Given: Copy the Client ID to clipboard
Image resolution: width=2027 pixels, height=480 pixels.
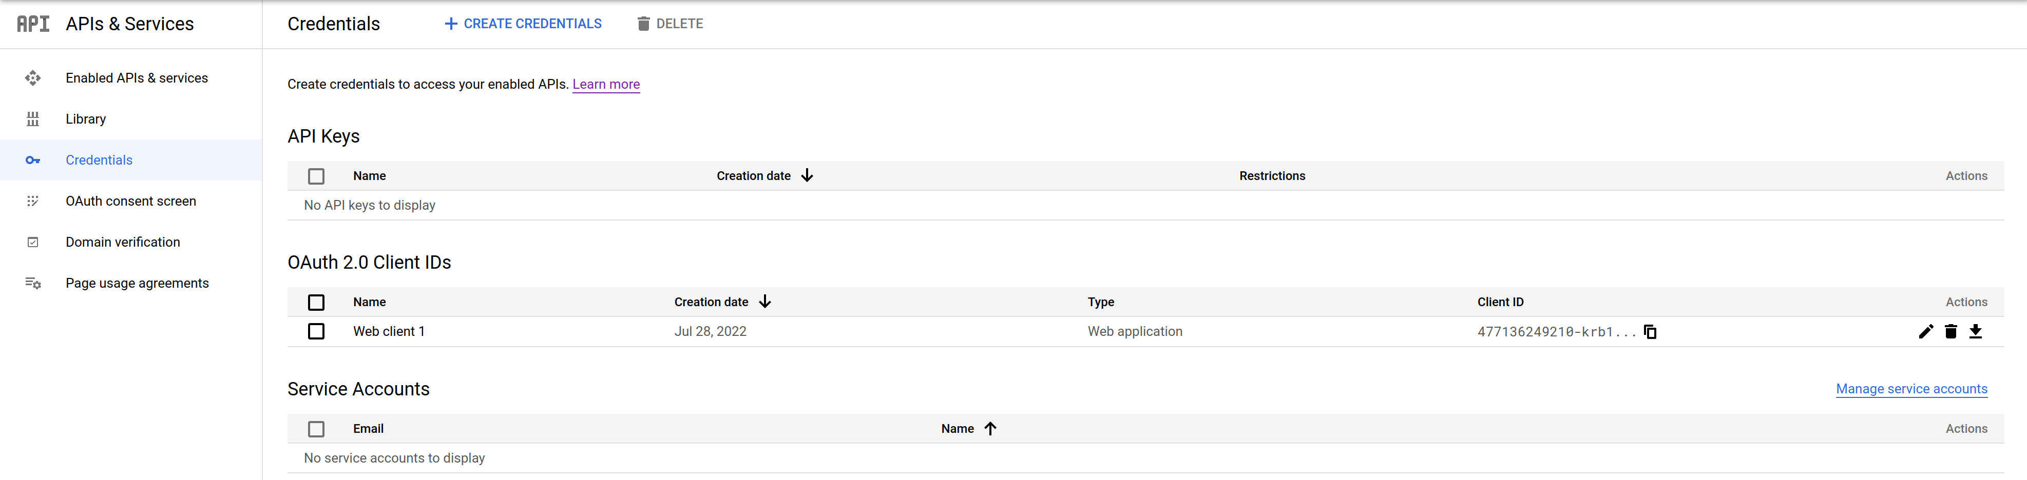Looking at the screenshot, I should tap(1650, 331).
